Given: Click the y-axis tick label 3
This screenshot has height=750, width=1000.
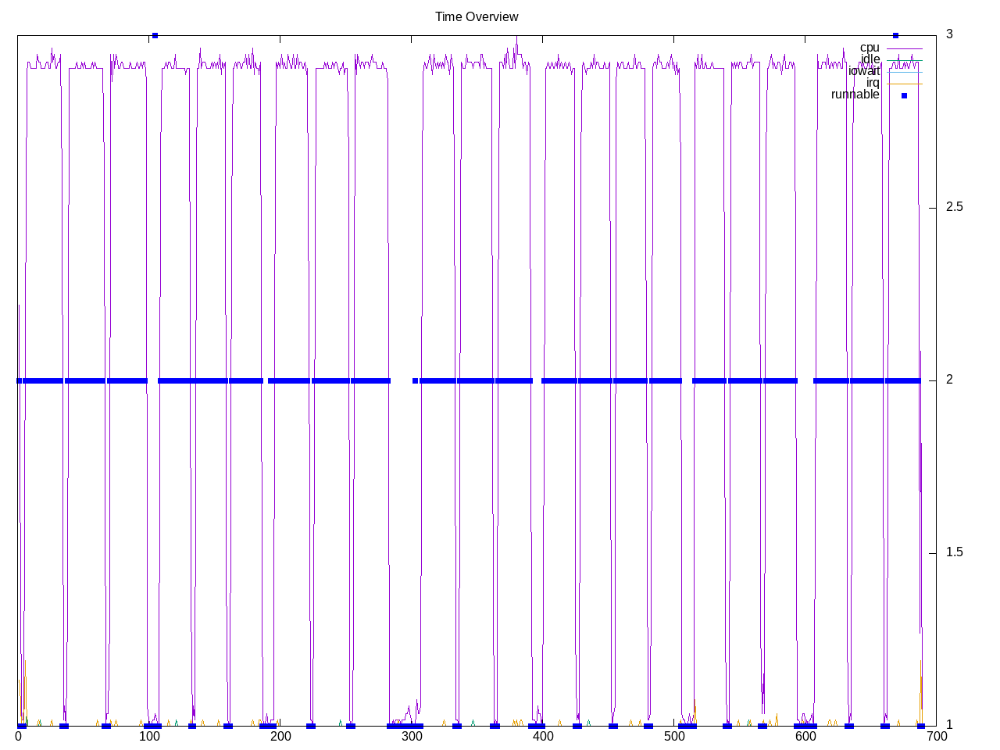Looking at the screenshot, I should point(949,34).
